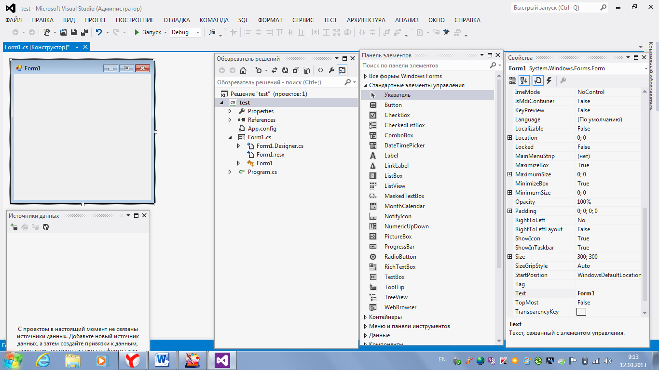This screenshot has height=370, width=659.
Task: Open ФАЙЛ menu
Action: [14, 20]
